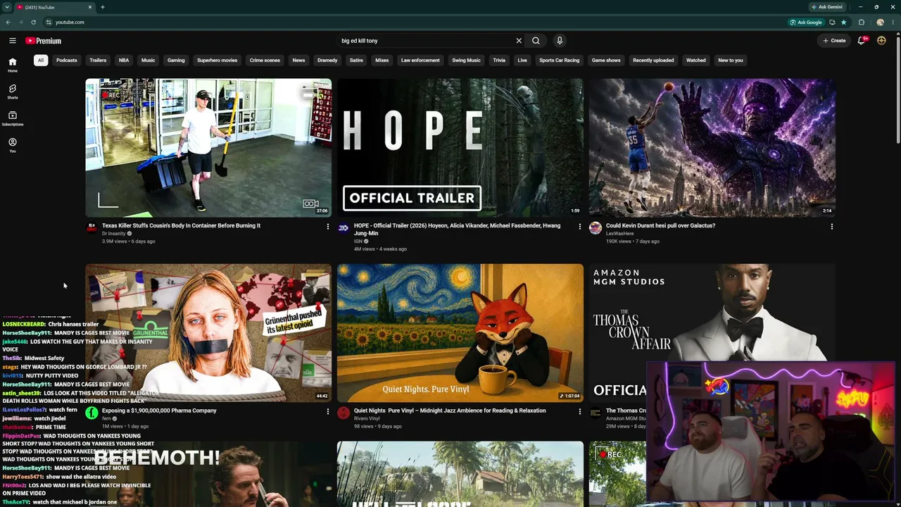Open a new browser tab

coord(102,7)
